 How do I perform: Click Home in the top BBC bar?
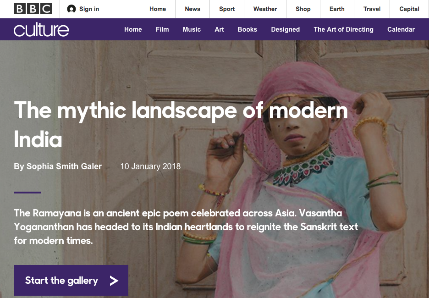tap(158, 9)
